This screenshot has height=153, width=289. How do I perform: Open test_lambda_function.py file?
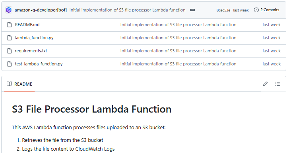coord(39,64)
